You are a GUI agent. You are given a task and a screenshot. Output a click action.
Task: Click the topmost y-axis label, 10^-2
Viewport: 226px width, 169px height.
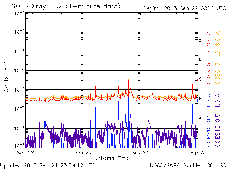[19, 13]
